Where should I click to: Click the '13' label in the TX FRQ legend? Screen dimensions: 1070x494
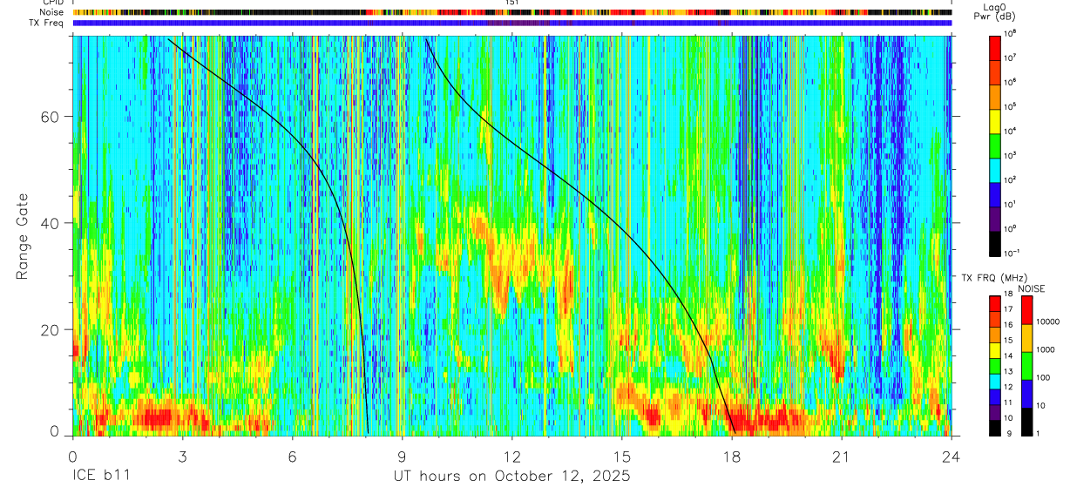tap(1008, 371)
